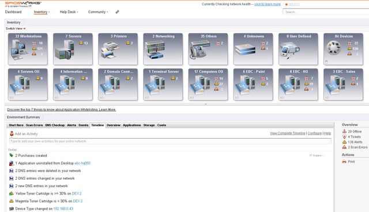Click the 20 Offline status icon
369x212 pixels.
344,131
